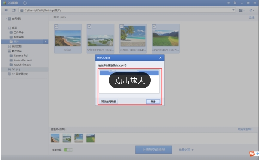Screen dimensions: 259x160
Task: Open the ControlCenter4 folder
Action: click(x=23, y=60)
